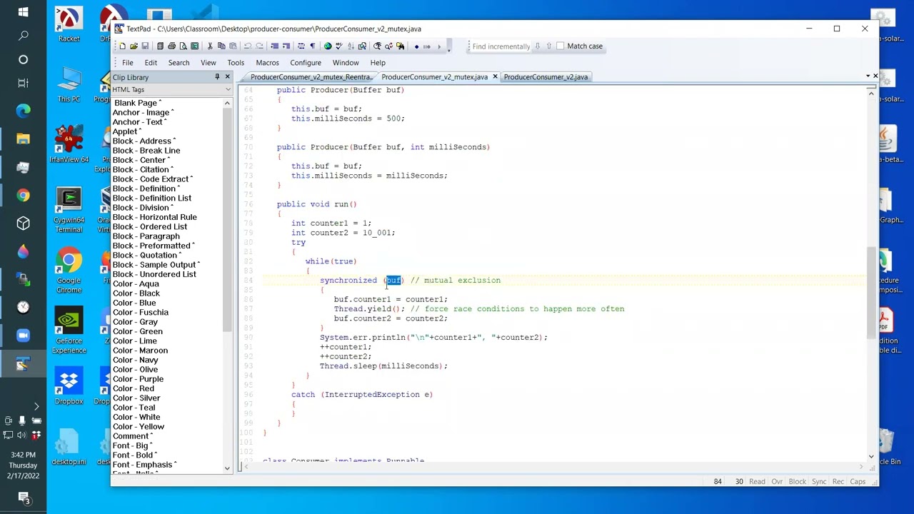Close the Clip Library panel
Screen dimensions: 914x514
(228, 77)
